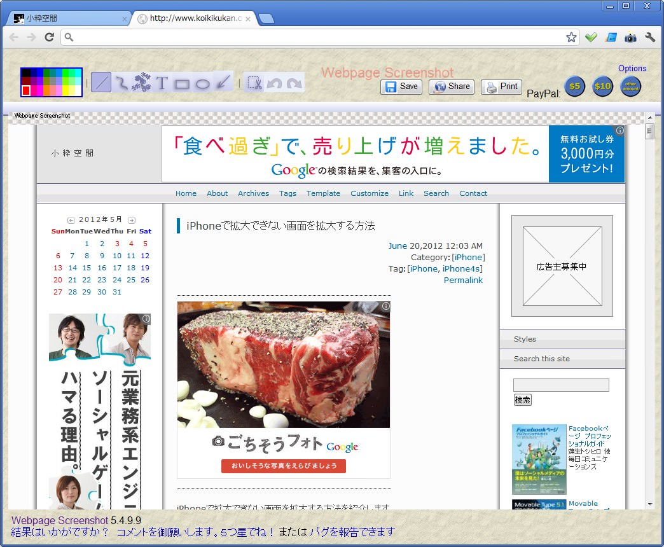Image resolution: width=664 pixels, height=547 pixels.
Task: Pick the orange color swatch
Action: coord(45,90)
